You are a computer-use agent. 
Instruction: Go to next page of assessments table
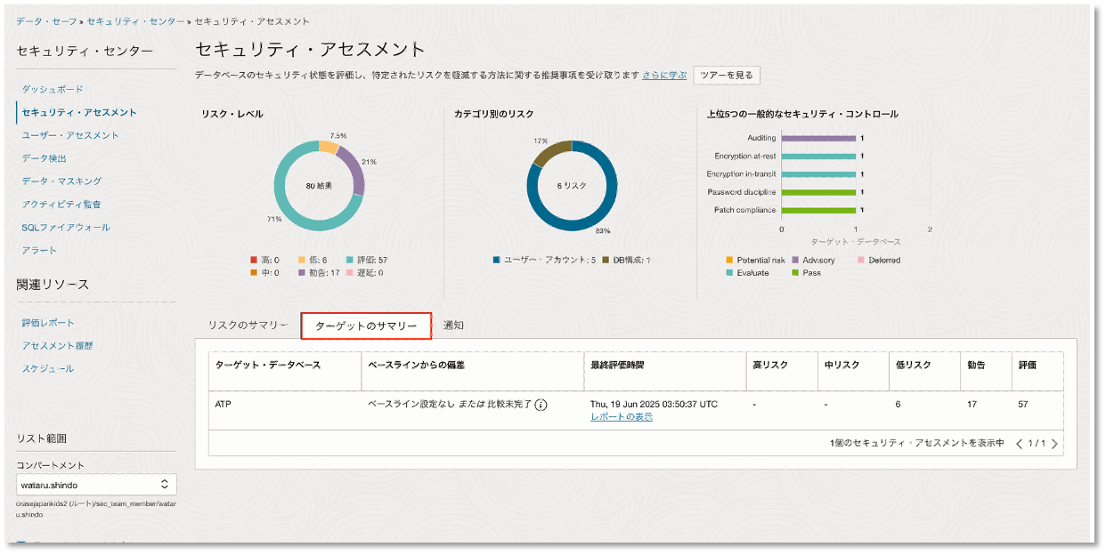pyautogui.click(x=1055, y=444)
